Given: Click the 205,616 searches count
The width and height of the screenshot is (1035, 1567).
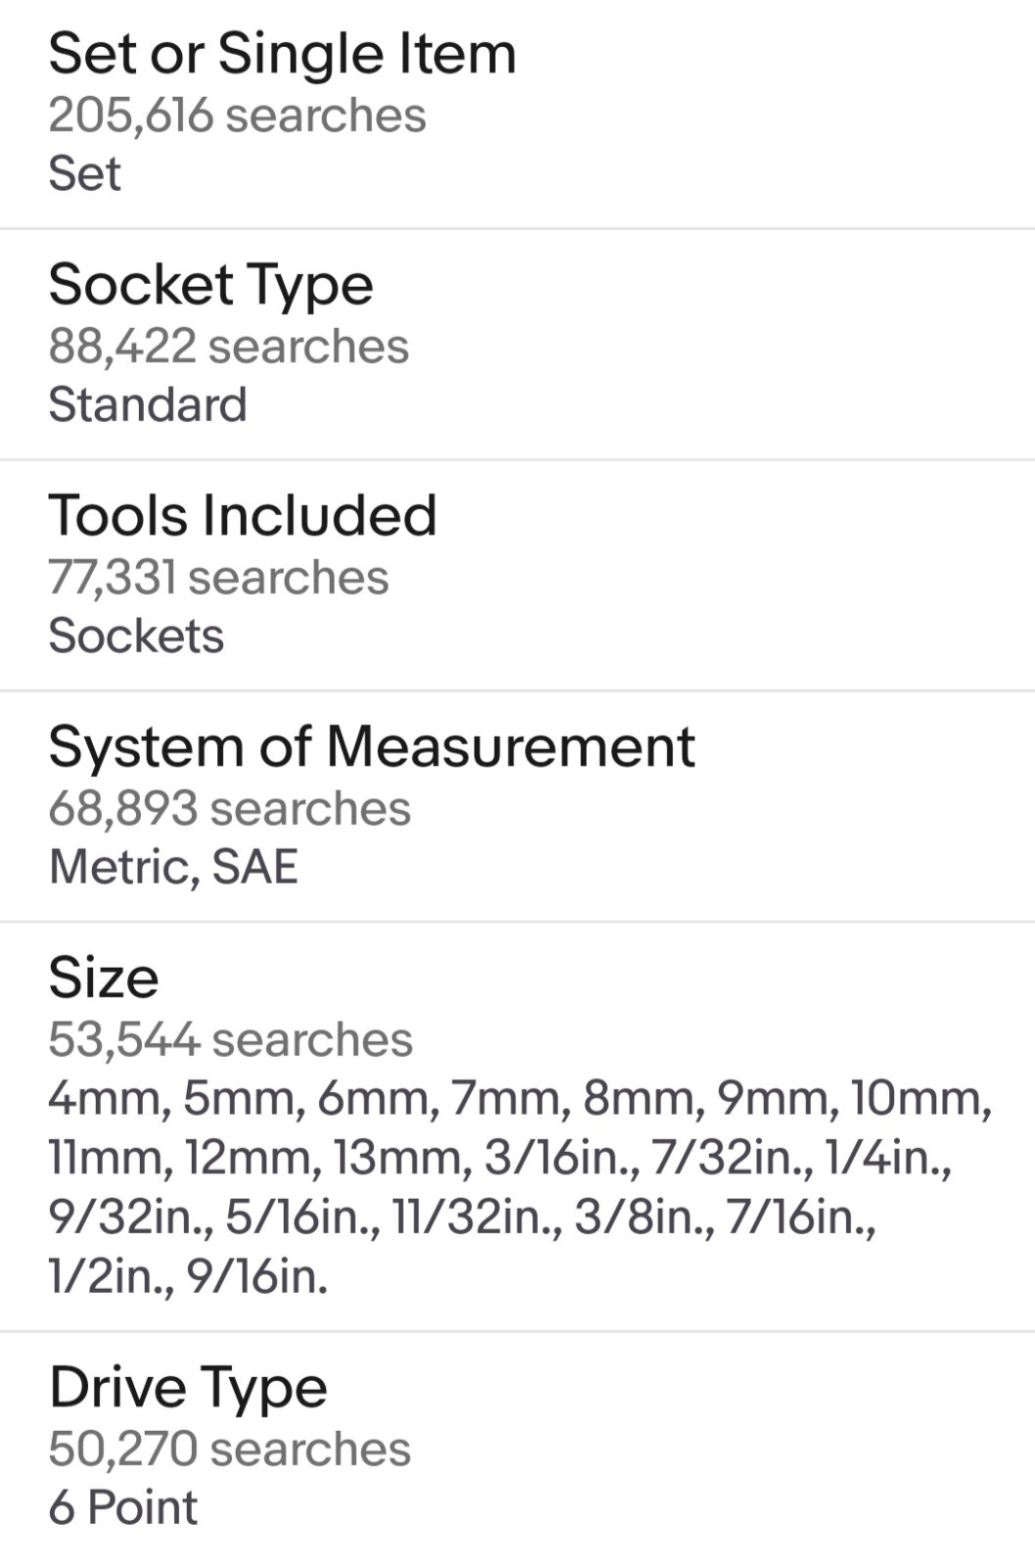Looking at the screenshot, I should click(x=237, y=116).
